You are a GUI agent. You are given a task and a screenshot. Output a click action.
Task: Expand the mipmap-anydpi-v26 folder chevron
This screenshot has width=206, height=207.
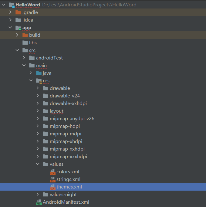[38, 119]
